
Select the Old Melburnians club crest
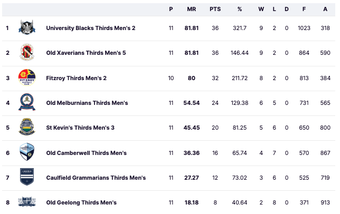pos(27,102)
